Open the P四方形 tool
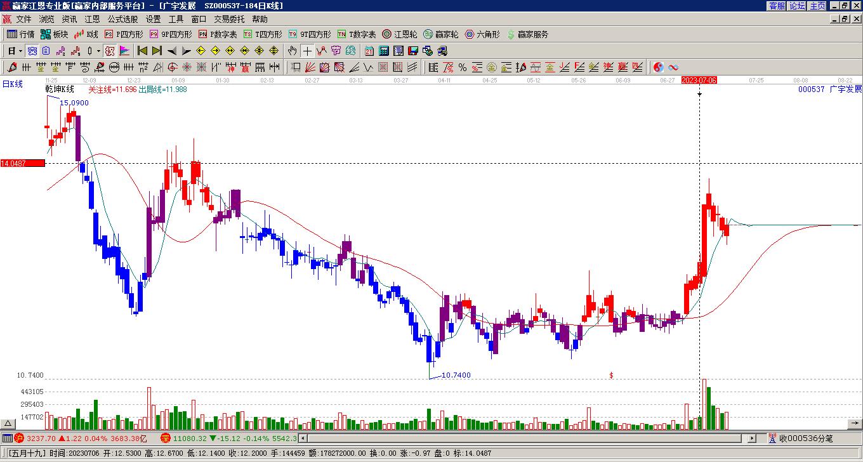 (x=124, y=34)
